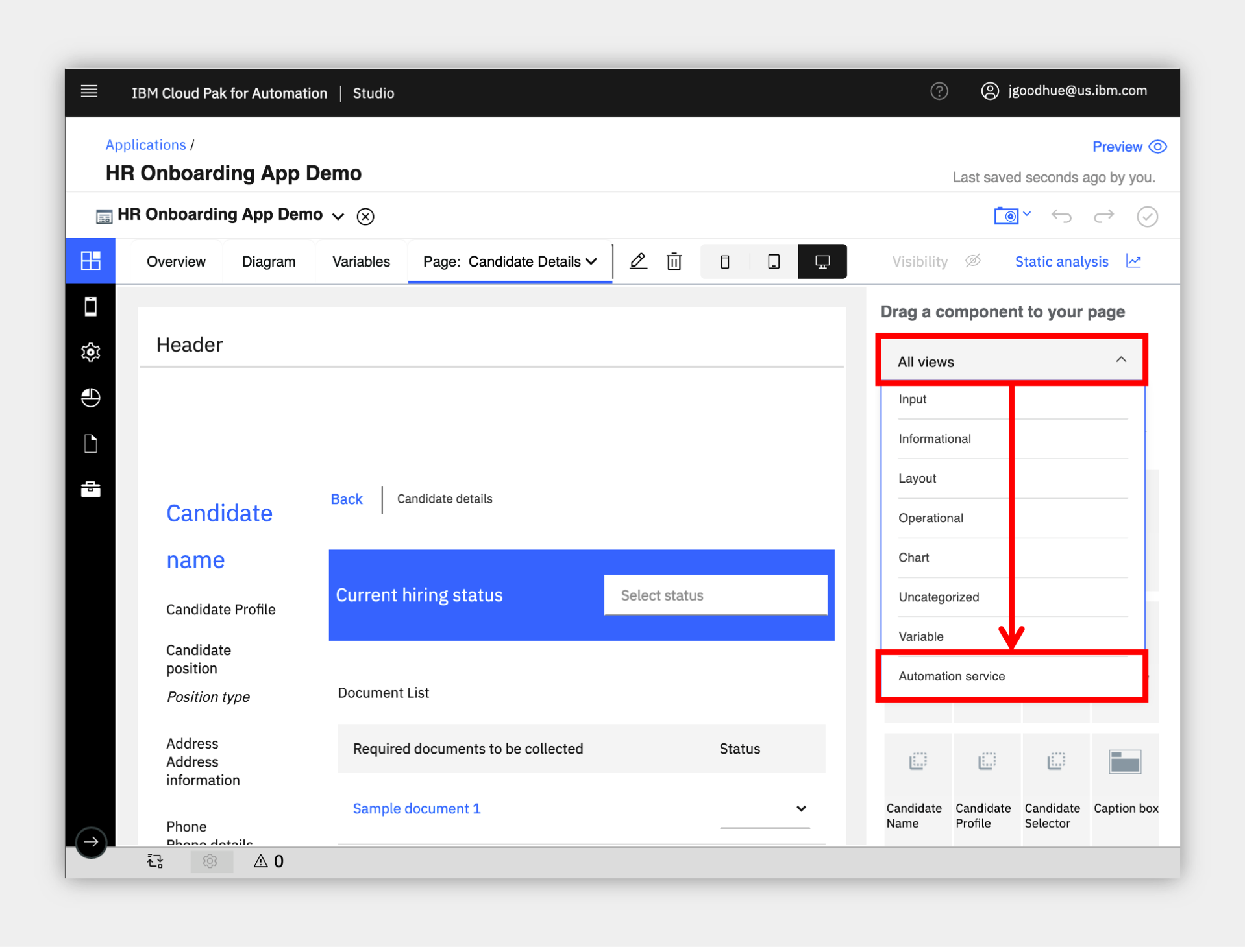Click the jgoodhue@us.ibm.com account name
1245x947 pixels.
point(1078,91)
